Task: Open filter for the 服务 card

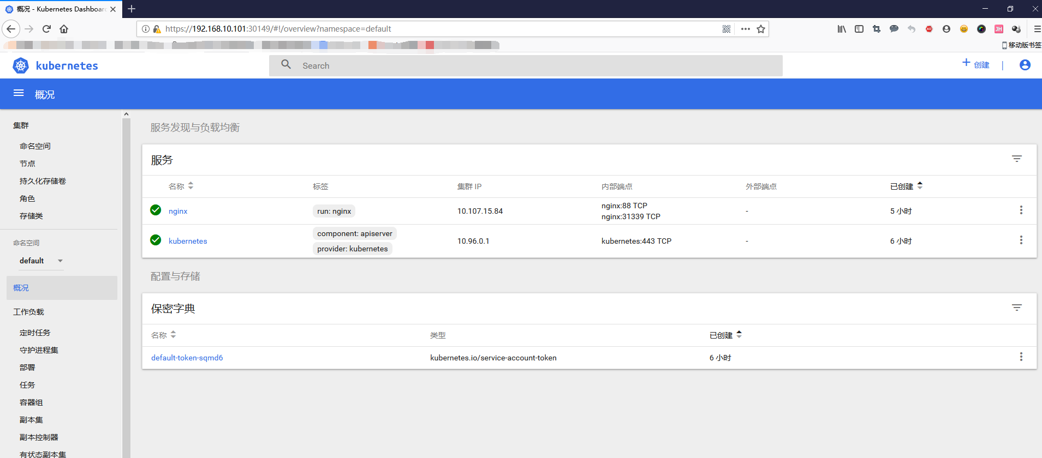Action: pos(1017,159)
